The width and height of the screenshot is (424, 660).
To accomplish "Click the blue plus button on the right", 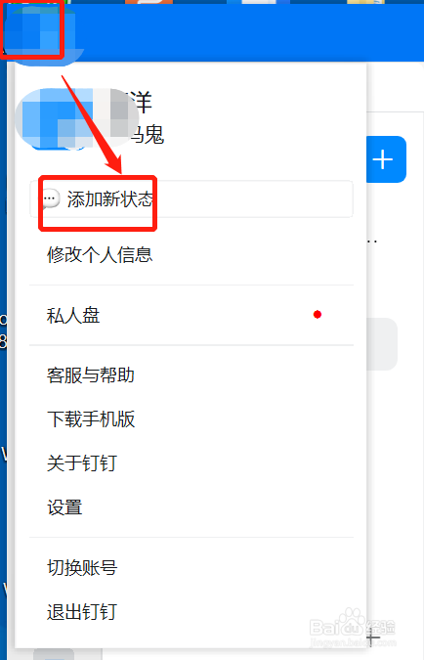I will (x=386, y=159).
